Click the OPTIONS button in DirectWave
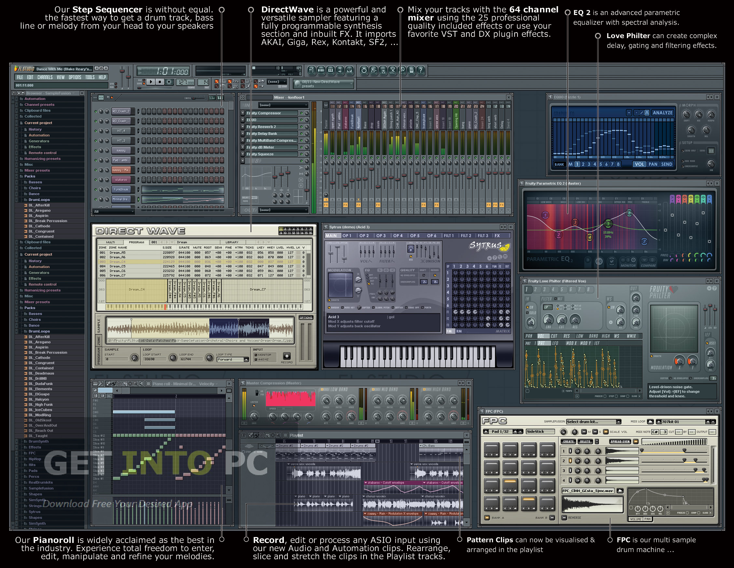Viewport: 734px width, 568px height. coord(306,318)
